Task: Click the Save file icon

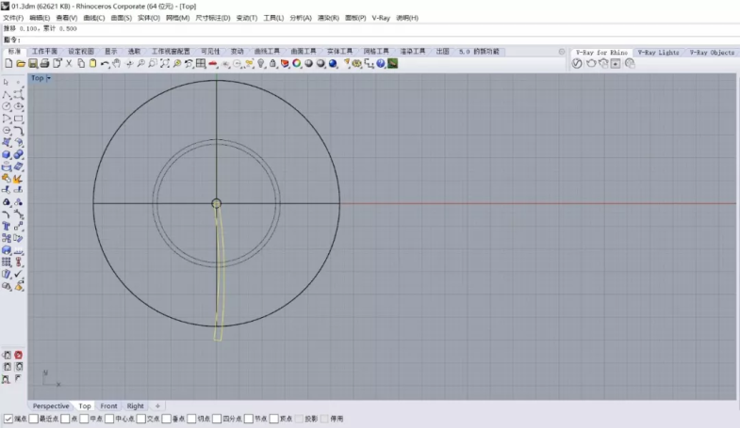Action: click(x=32, y=63)
